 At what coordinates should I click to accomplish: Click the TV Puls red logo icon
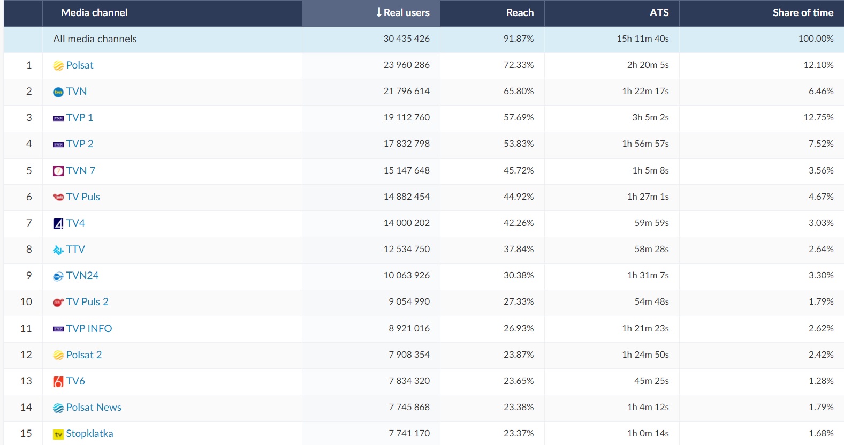[58, 197]
